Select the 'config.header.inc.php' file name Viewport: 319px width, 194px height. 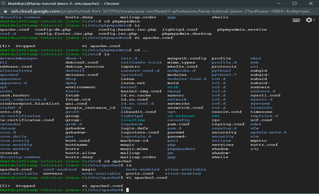127,30
